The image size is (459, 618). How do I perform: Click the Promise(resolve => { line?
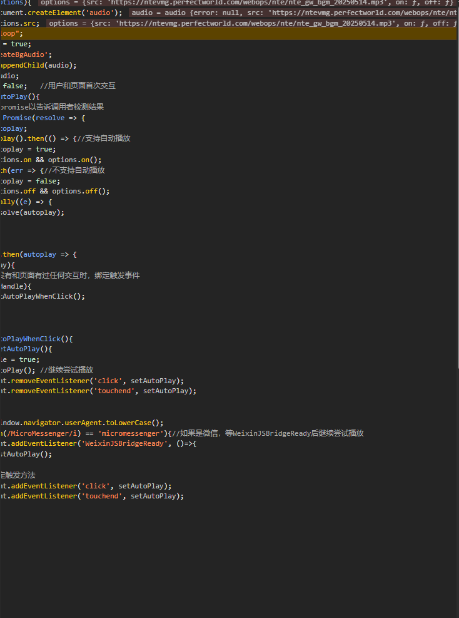pos(43,118)
